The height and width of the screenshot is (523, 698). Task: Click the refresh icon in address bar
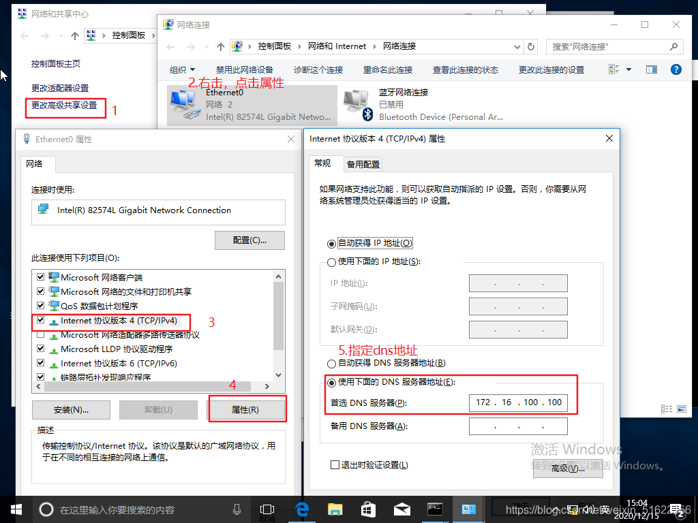(530, 46)
